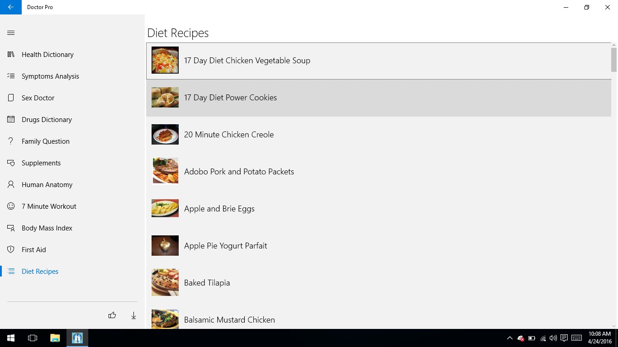Image resolution: width=618 pixels, height=347 pixels.
Task: Open 17 Day Diet Power Cookies recipe
Action: pyautogui.click(x=230, y=98)
